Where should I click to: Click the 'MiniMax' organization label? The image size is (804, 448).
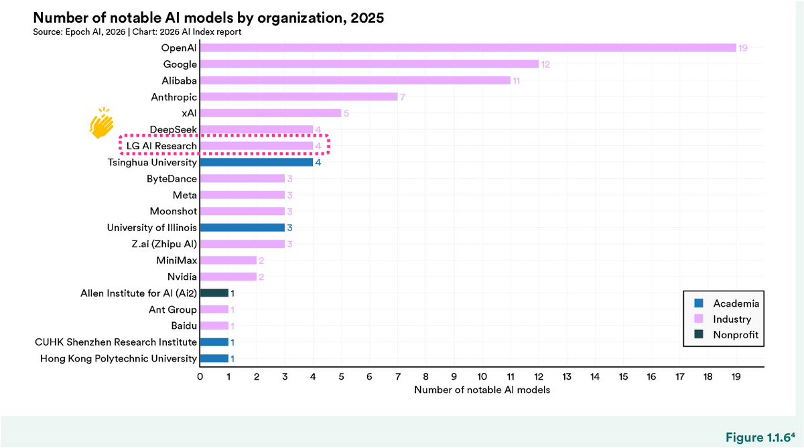coord(177,260)
